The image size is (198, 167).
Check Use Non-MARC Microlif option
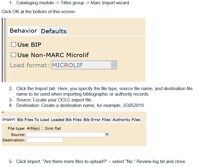[14, 55]
